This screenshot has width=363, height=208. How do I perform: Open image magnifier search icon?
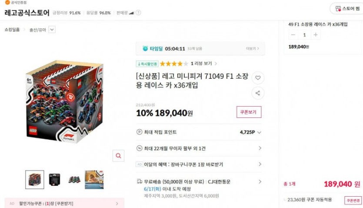click(118, 156)
